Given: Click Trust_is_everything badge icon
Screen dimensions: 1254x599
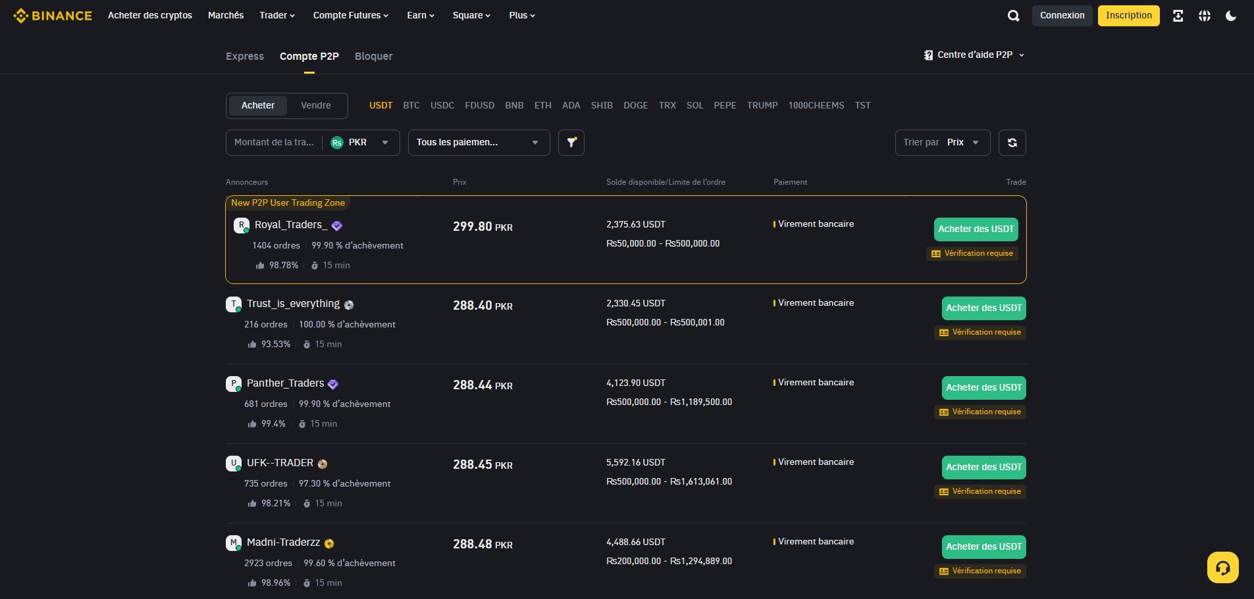Looking at the screenshot, I should click(349, 304).
